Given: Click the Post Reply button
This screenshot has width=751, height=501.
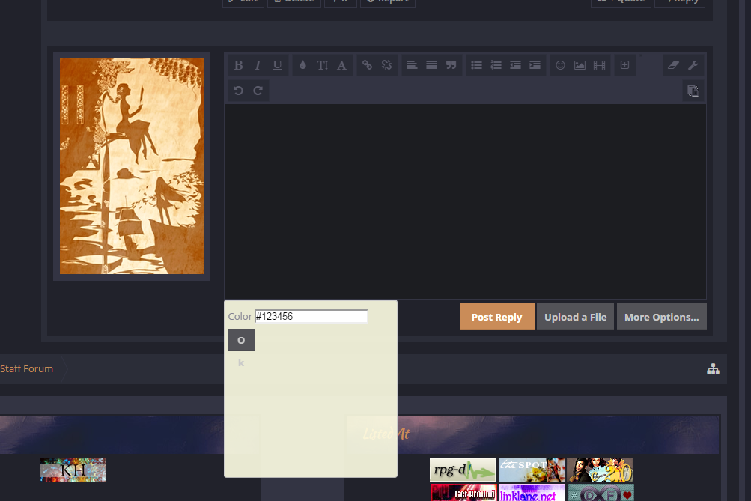Looking at the screenshot, I should tap(496, 317).
